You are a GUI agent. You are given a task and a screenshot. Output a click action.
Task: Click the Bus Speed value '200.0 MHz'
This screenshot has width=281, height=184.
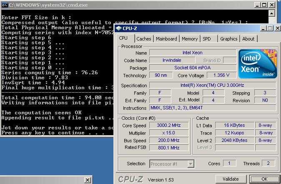pos(169,140)
